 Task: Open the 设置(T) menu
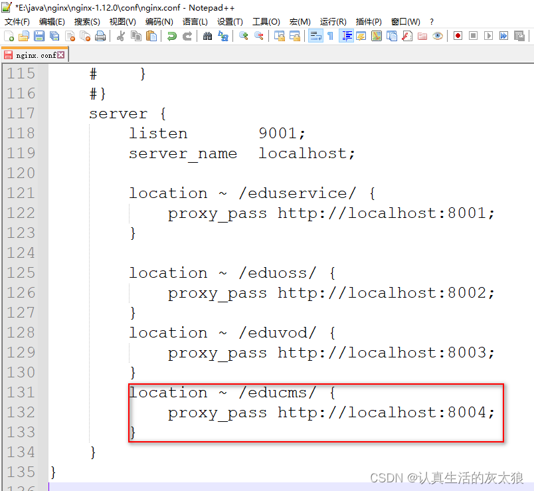[x=230, y=22]
